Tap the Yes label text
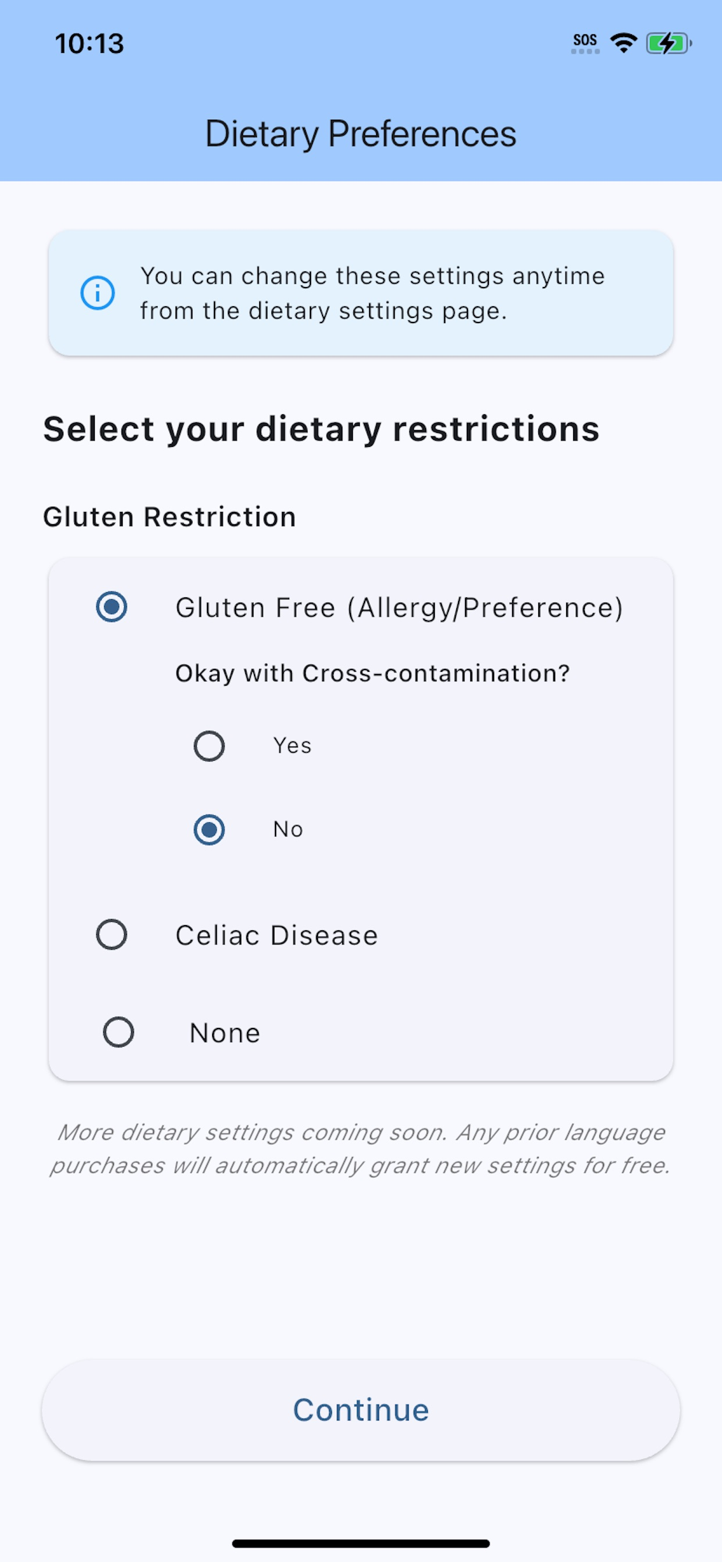The image size is (722, 1562). pos(292,746)
